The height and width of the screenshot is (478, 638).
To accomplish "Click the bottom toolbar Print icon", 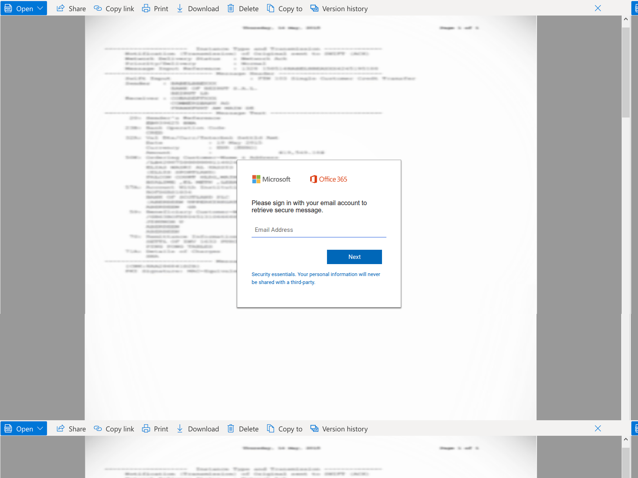I will (x=146, y=429).
